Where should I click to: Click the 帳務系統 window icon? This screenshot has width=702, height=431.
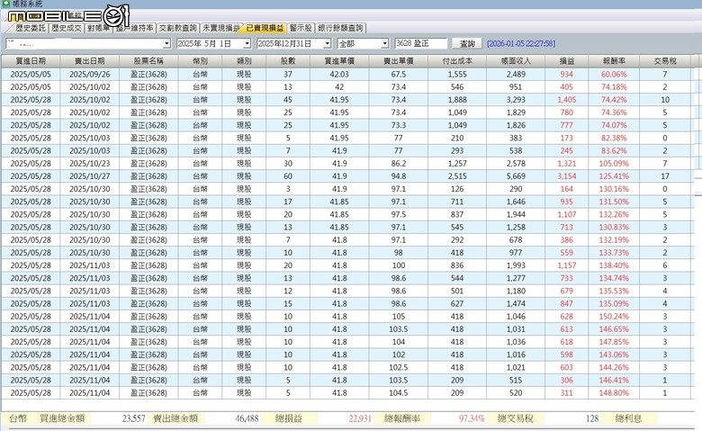click(x=6, y=4)
